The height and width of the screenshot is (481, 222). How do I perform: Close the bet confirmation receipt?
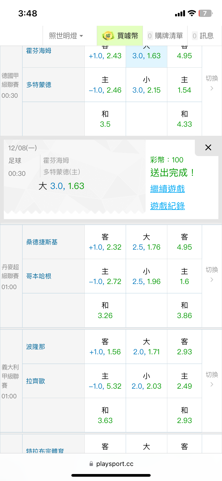point(208,147)
